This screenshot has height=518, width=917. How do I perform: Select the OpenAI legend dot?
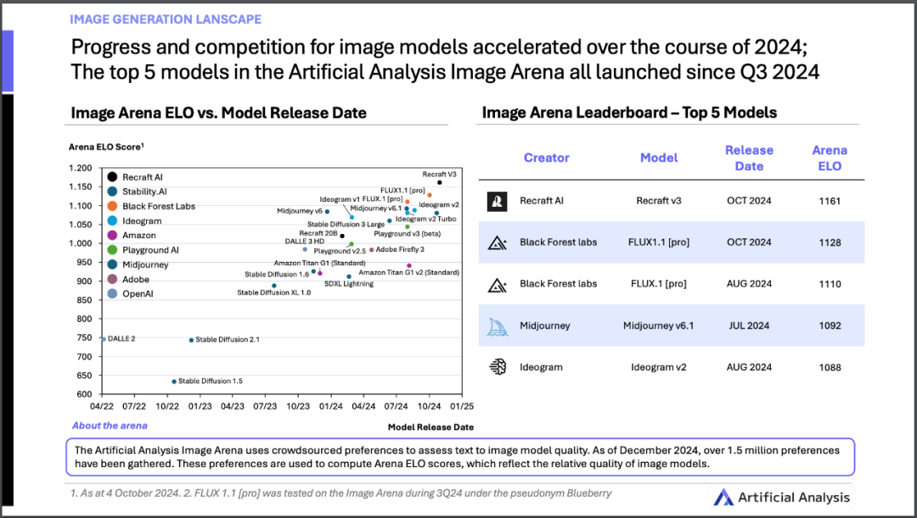(x=112, y=293)
